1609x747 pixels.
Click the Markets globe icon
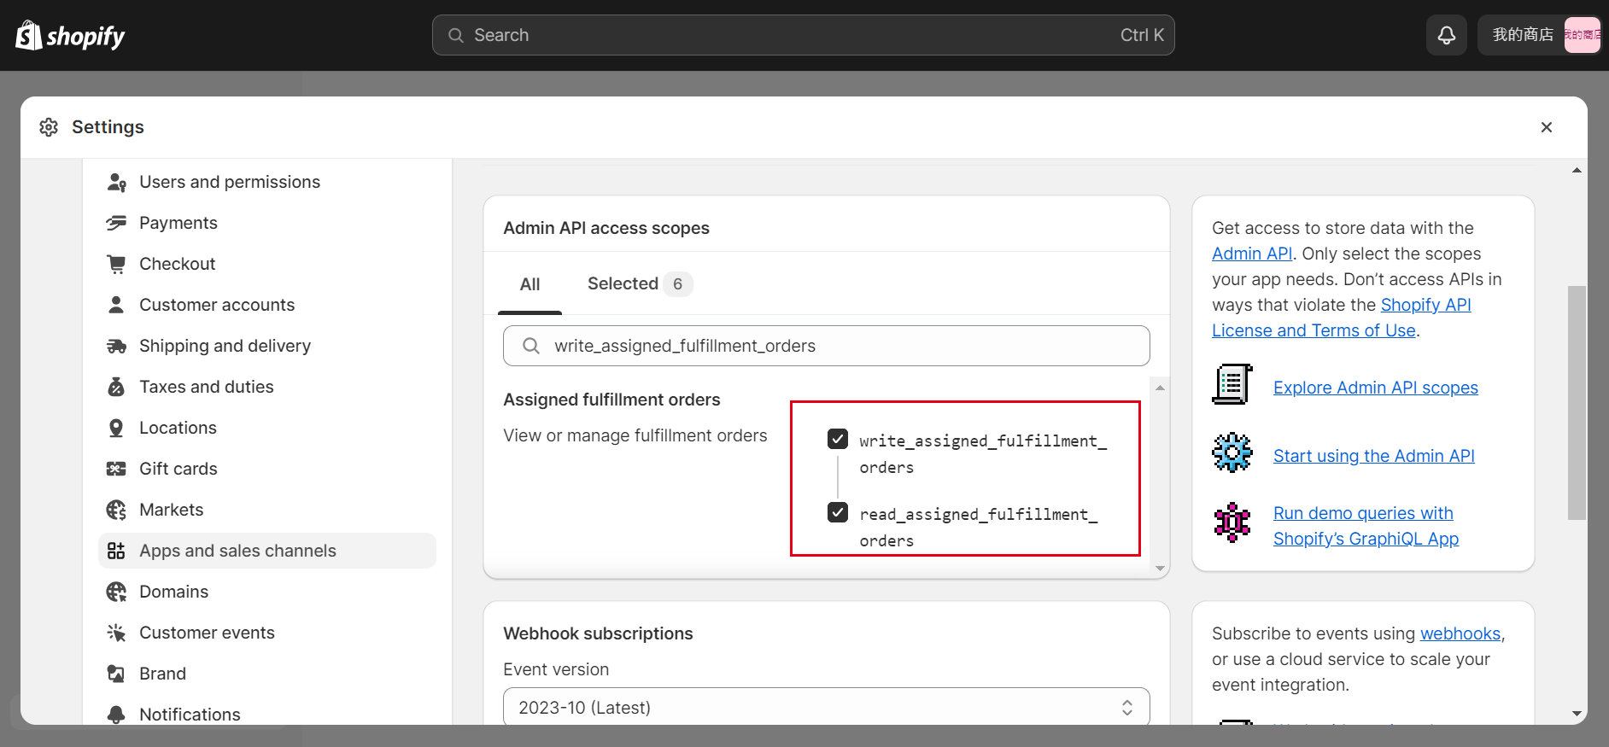[x=116, y=510]
